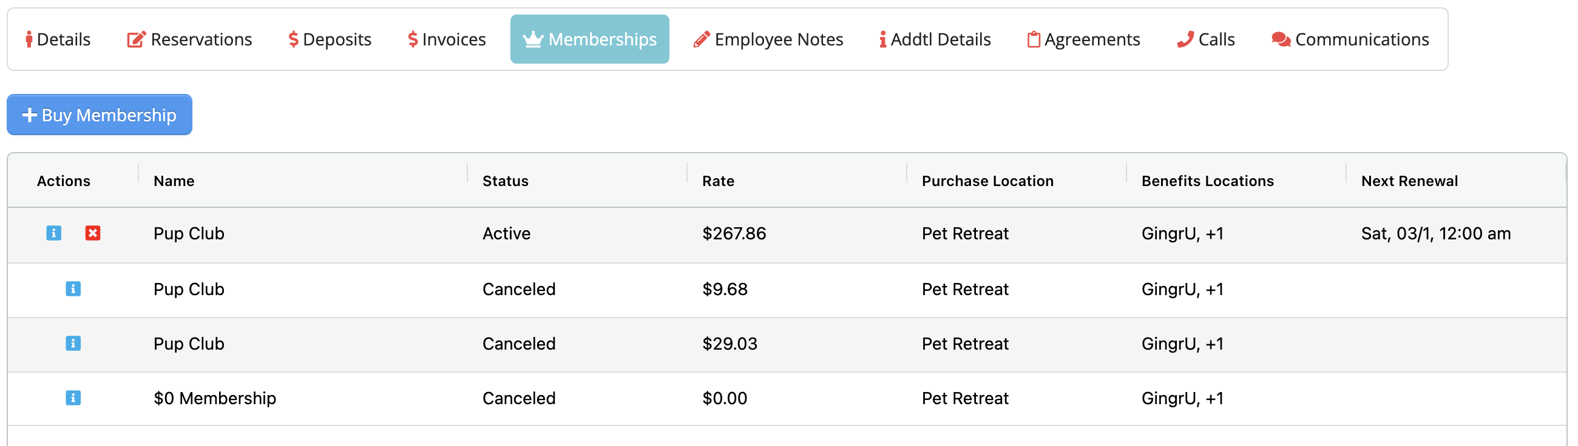
Task: Sort by the Status column header
Action: (x=506, y=181)
